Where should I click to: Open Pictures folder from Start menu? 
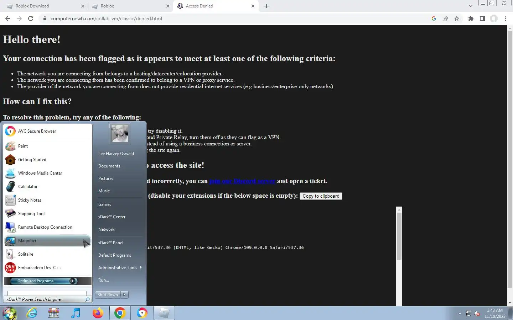click(106, 178)
